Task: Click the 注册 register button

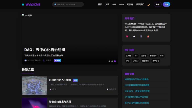Action: pos(166,5)
